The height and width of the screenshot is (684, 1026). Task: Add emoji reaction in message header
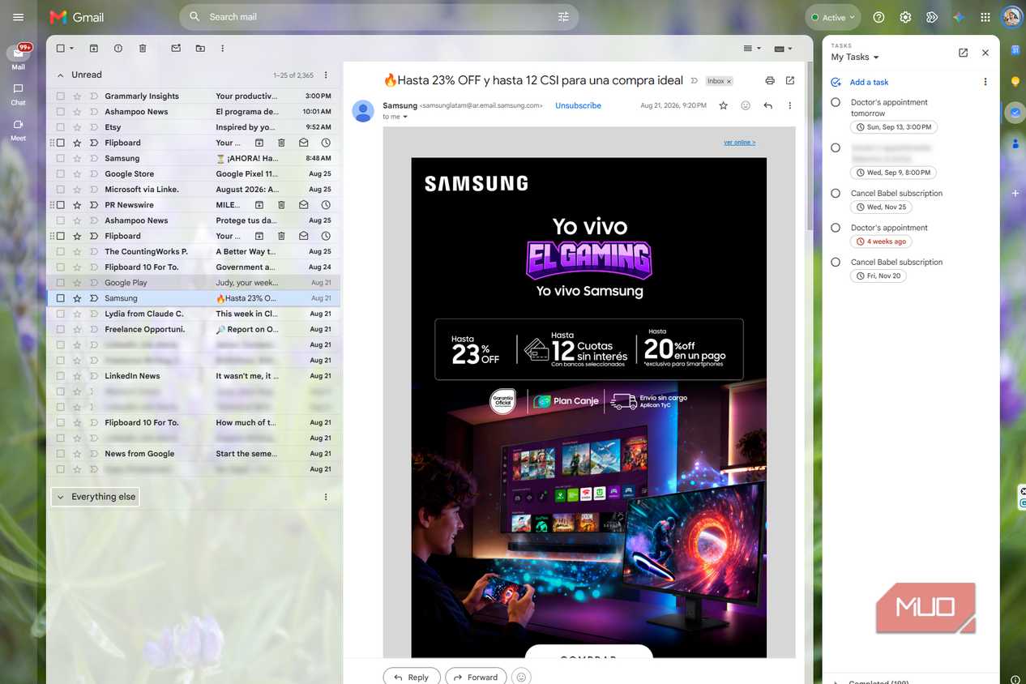coord(746,105)
